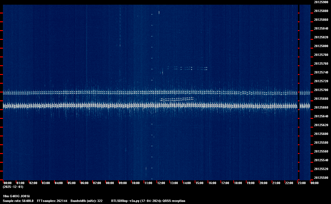Select the 15:00 time axis label

(x=199, y=183)
